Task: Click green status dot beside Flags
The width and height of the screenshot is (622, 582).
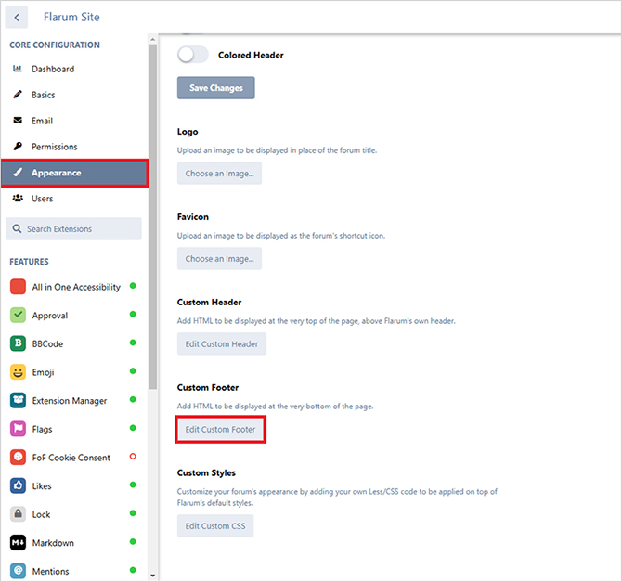Action: pyautogui.click(x=133, y=428)
